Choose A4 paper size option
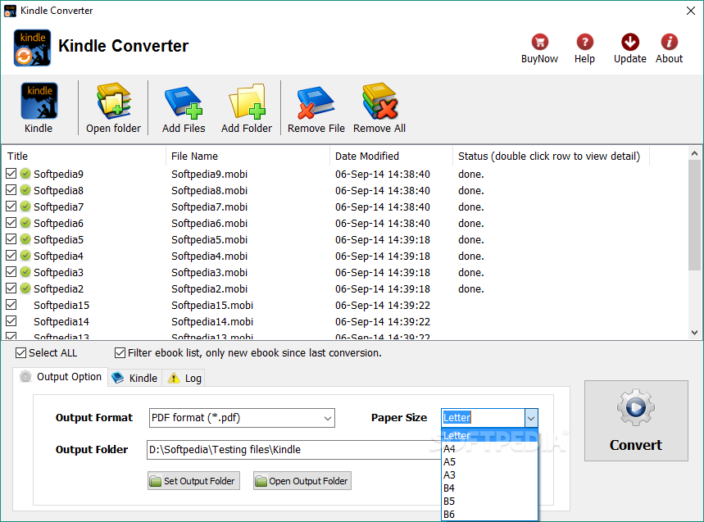 tap(489, 449)
